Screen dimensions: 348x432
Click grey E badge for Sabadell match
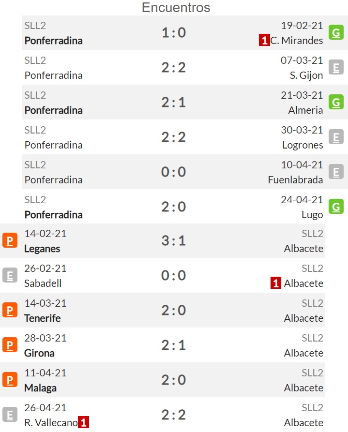click(x=10, y=275)
